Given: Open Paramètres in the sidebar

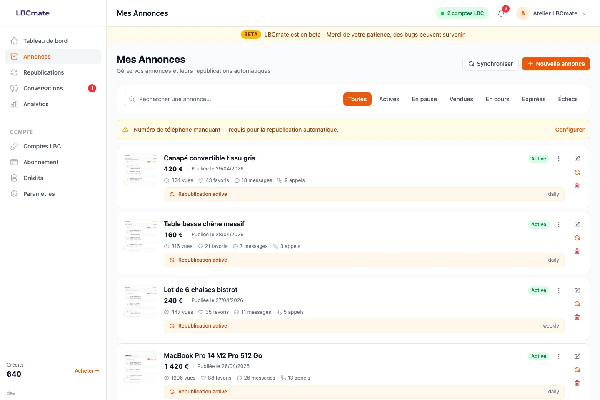Looking at the screenshot, I should (53, 194).
